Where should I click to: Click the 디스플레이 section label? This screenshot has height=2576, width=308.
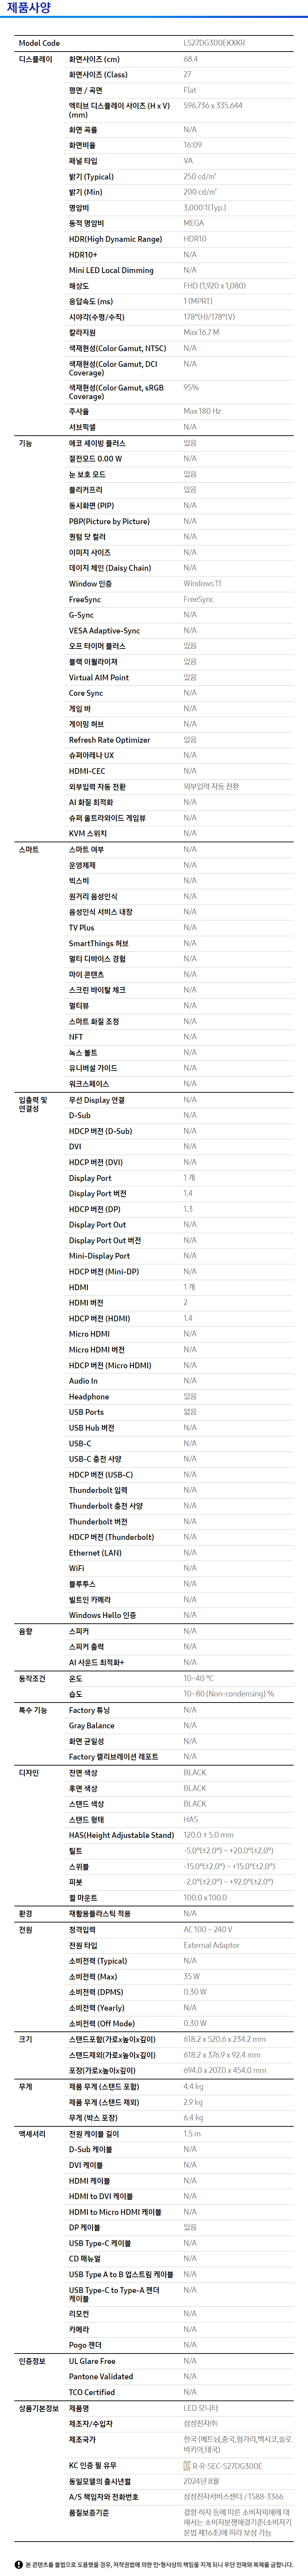click(36, 59)
